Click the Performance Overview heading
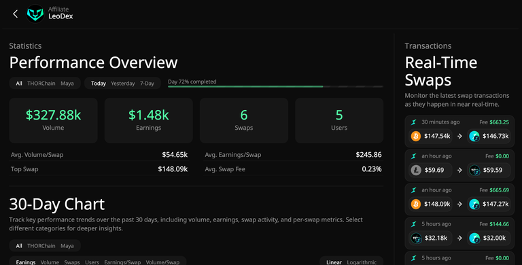 pos(94,63)
